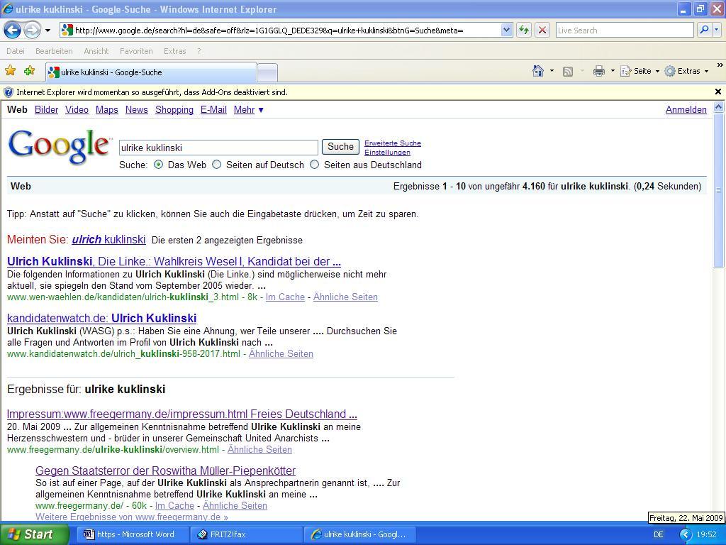Expand the Mehr dropdown
This screenshot has height=545, width=726.
coord(249,110)
